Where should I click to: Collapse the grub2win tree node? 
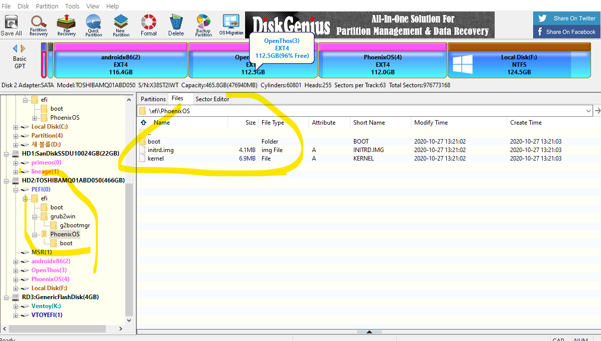34,216
